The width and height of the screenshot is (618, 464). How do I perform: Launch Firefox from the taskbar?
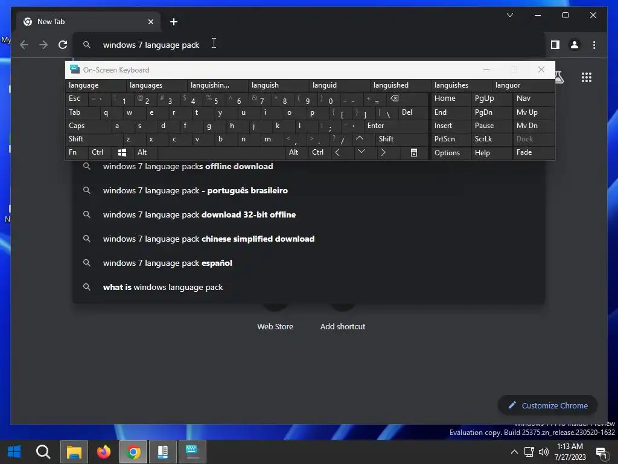(104, 451)
